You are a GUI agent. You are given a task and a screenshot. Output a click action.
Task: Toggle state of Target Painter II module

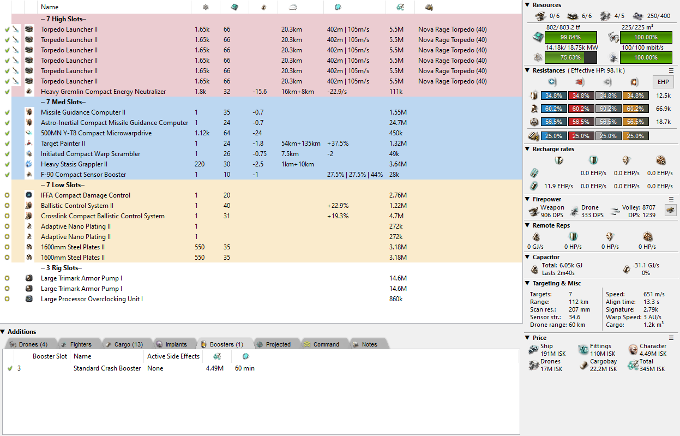(7, 144)
